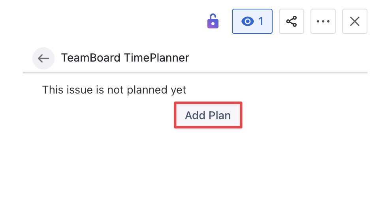Image resolution: width=384 pixels, height=206 pixels.
Task: Select the TeamBoard TimePlanner panel title
Action: pyautogui.click(x=125, y=58)
